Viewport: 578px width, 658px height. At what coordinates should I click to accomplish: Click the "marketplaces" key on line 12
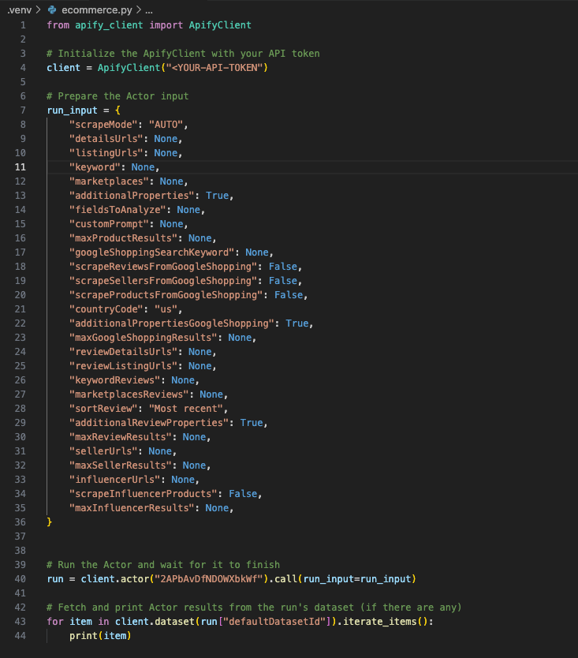coord(110,181)
